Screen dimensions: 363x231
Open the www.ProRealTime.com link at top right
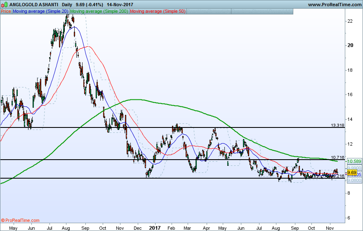[x=335, y=5]
